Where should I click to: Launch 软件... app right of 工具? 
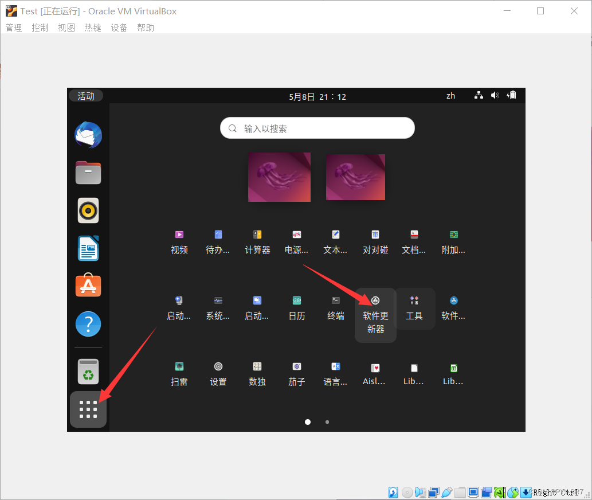click(x=453, y=308)
